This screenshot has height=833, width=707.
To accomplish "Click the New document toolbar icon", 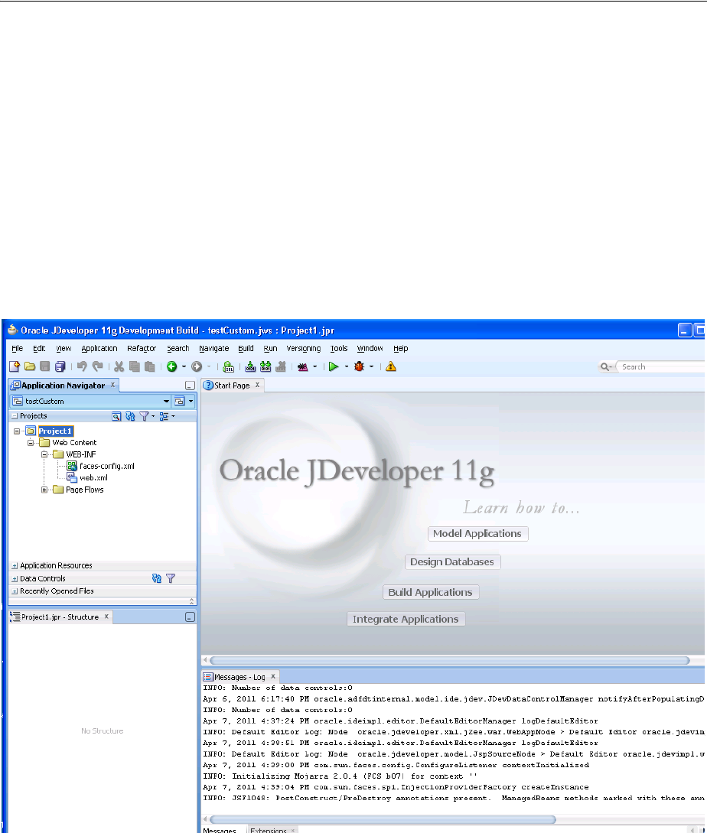I will pyautogui.click(x=15, y=366).
